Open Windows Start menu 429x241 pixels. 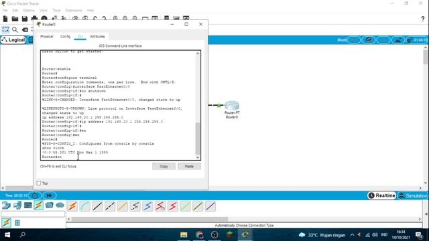[x=7, y=235]
